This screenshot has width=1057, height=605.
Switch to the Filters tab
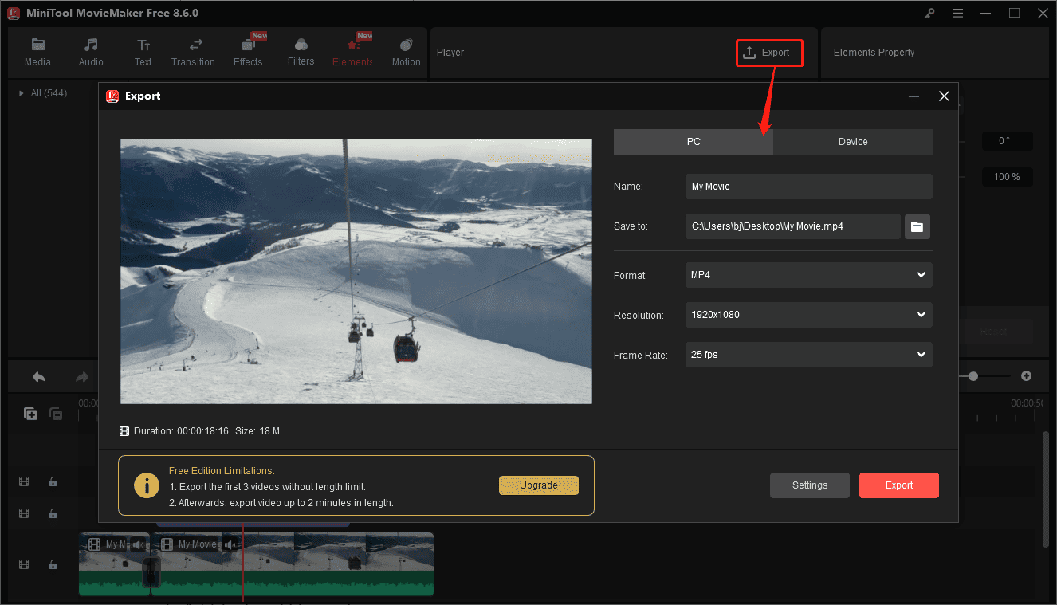301,52
